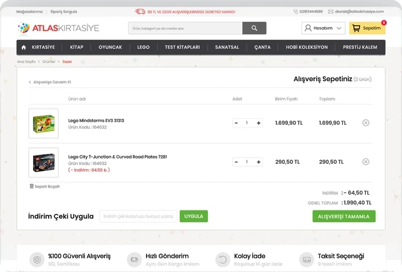Screen dimensions: 402x272
Task: Click the phone icon near 02163444686
Action: tap(296, 12)
